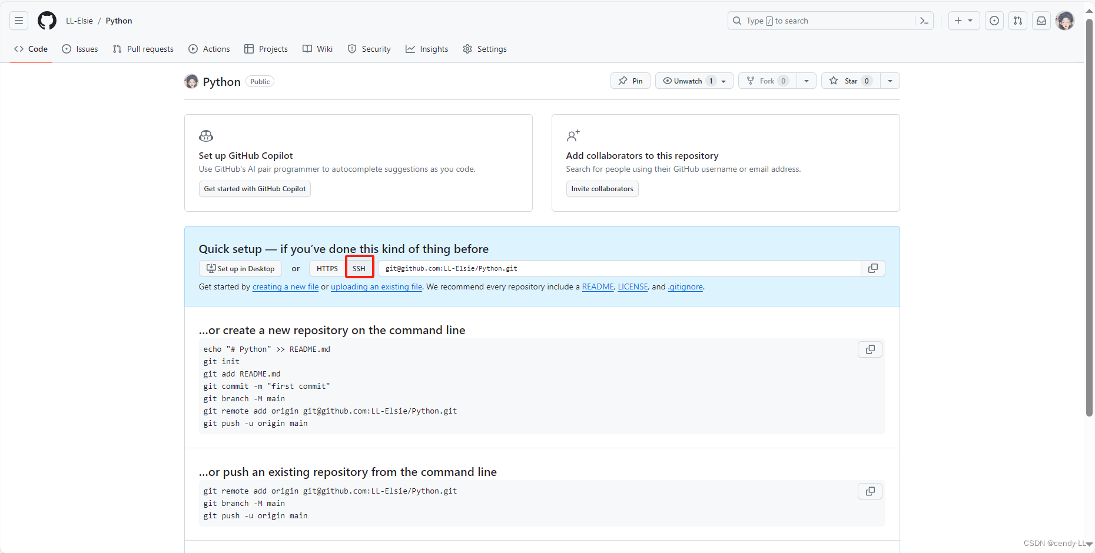This screenshot has width=1095, height=553.
Task: Click the 'git commit -m "first commit"' line
Action: tap(267, 387)
